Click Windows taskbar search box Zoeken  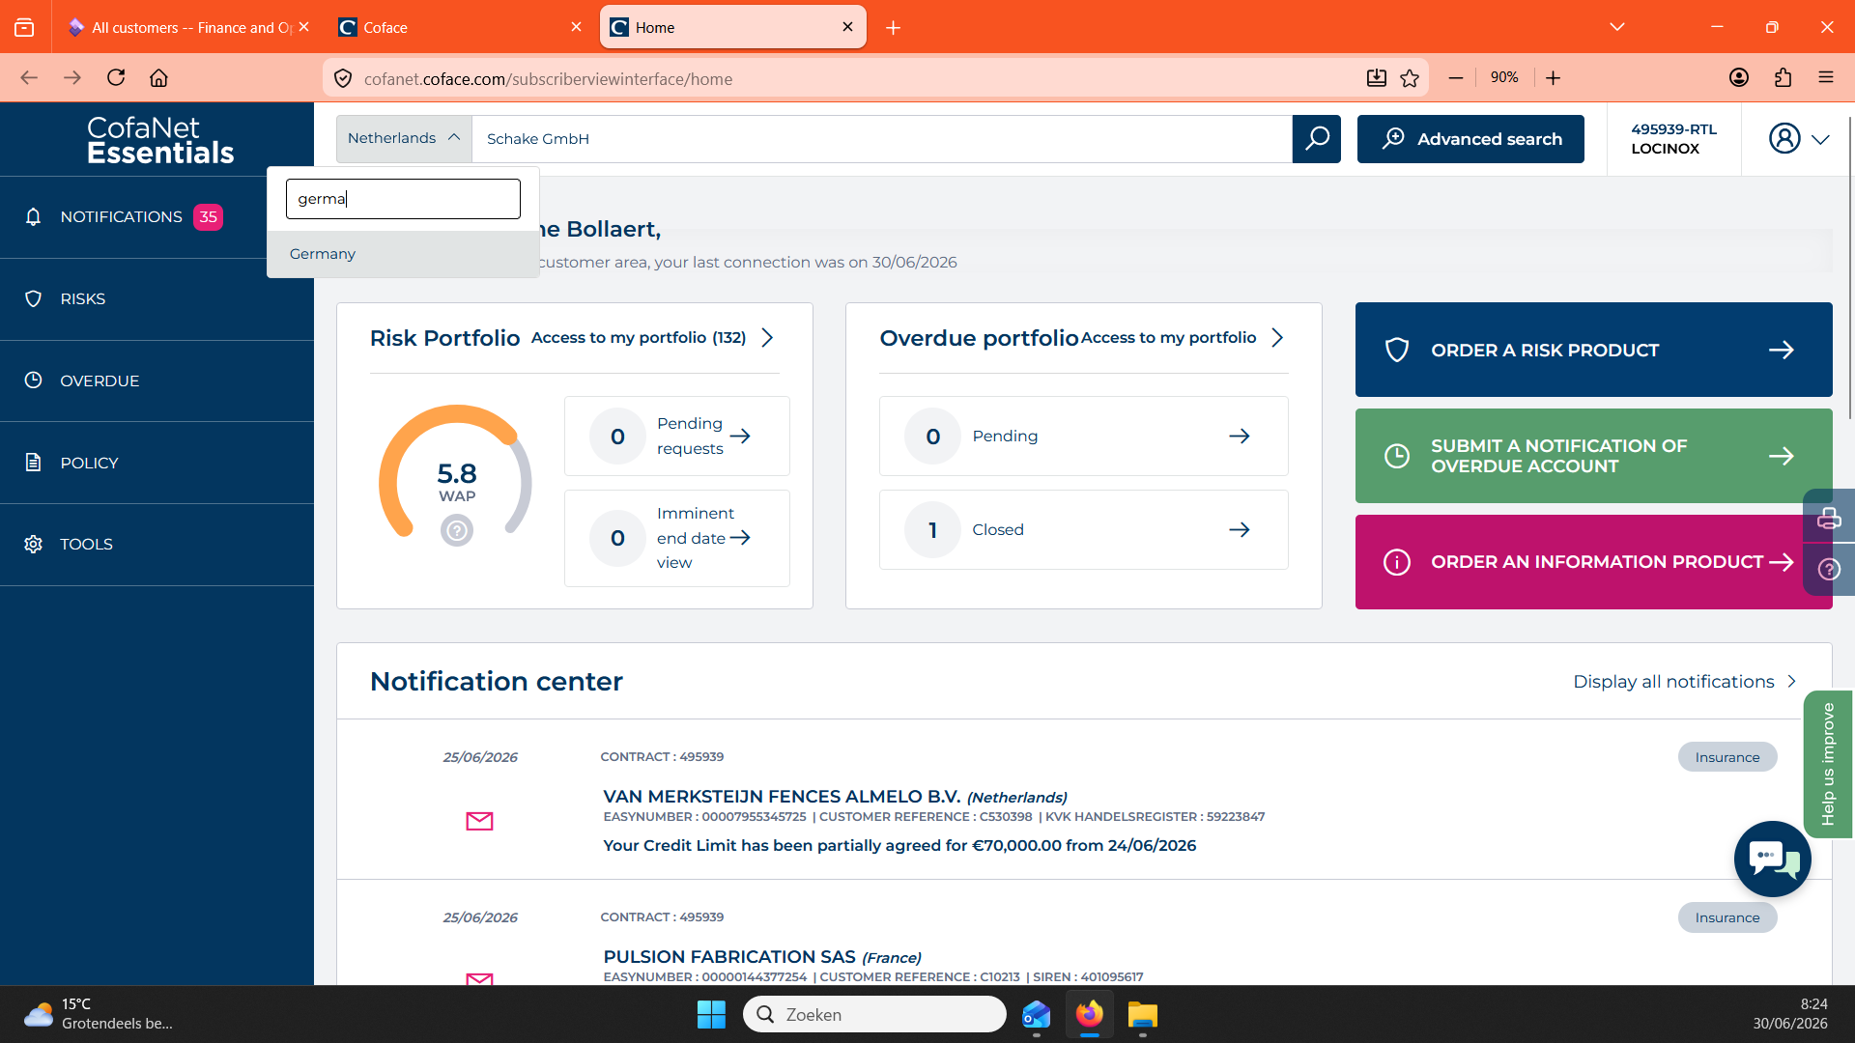pyautogui.click(x=874, y=1014)
